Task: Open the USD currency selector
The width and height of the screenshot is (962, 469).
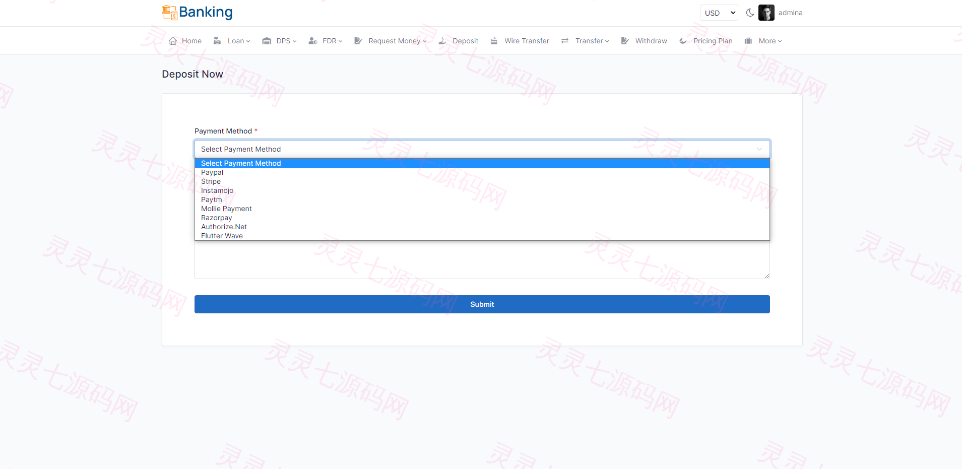Action: (719, 13)
